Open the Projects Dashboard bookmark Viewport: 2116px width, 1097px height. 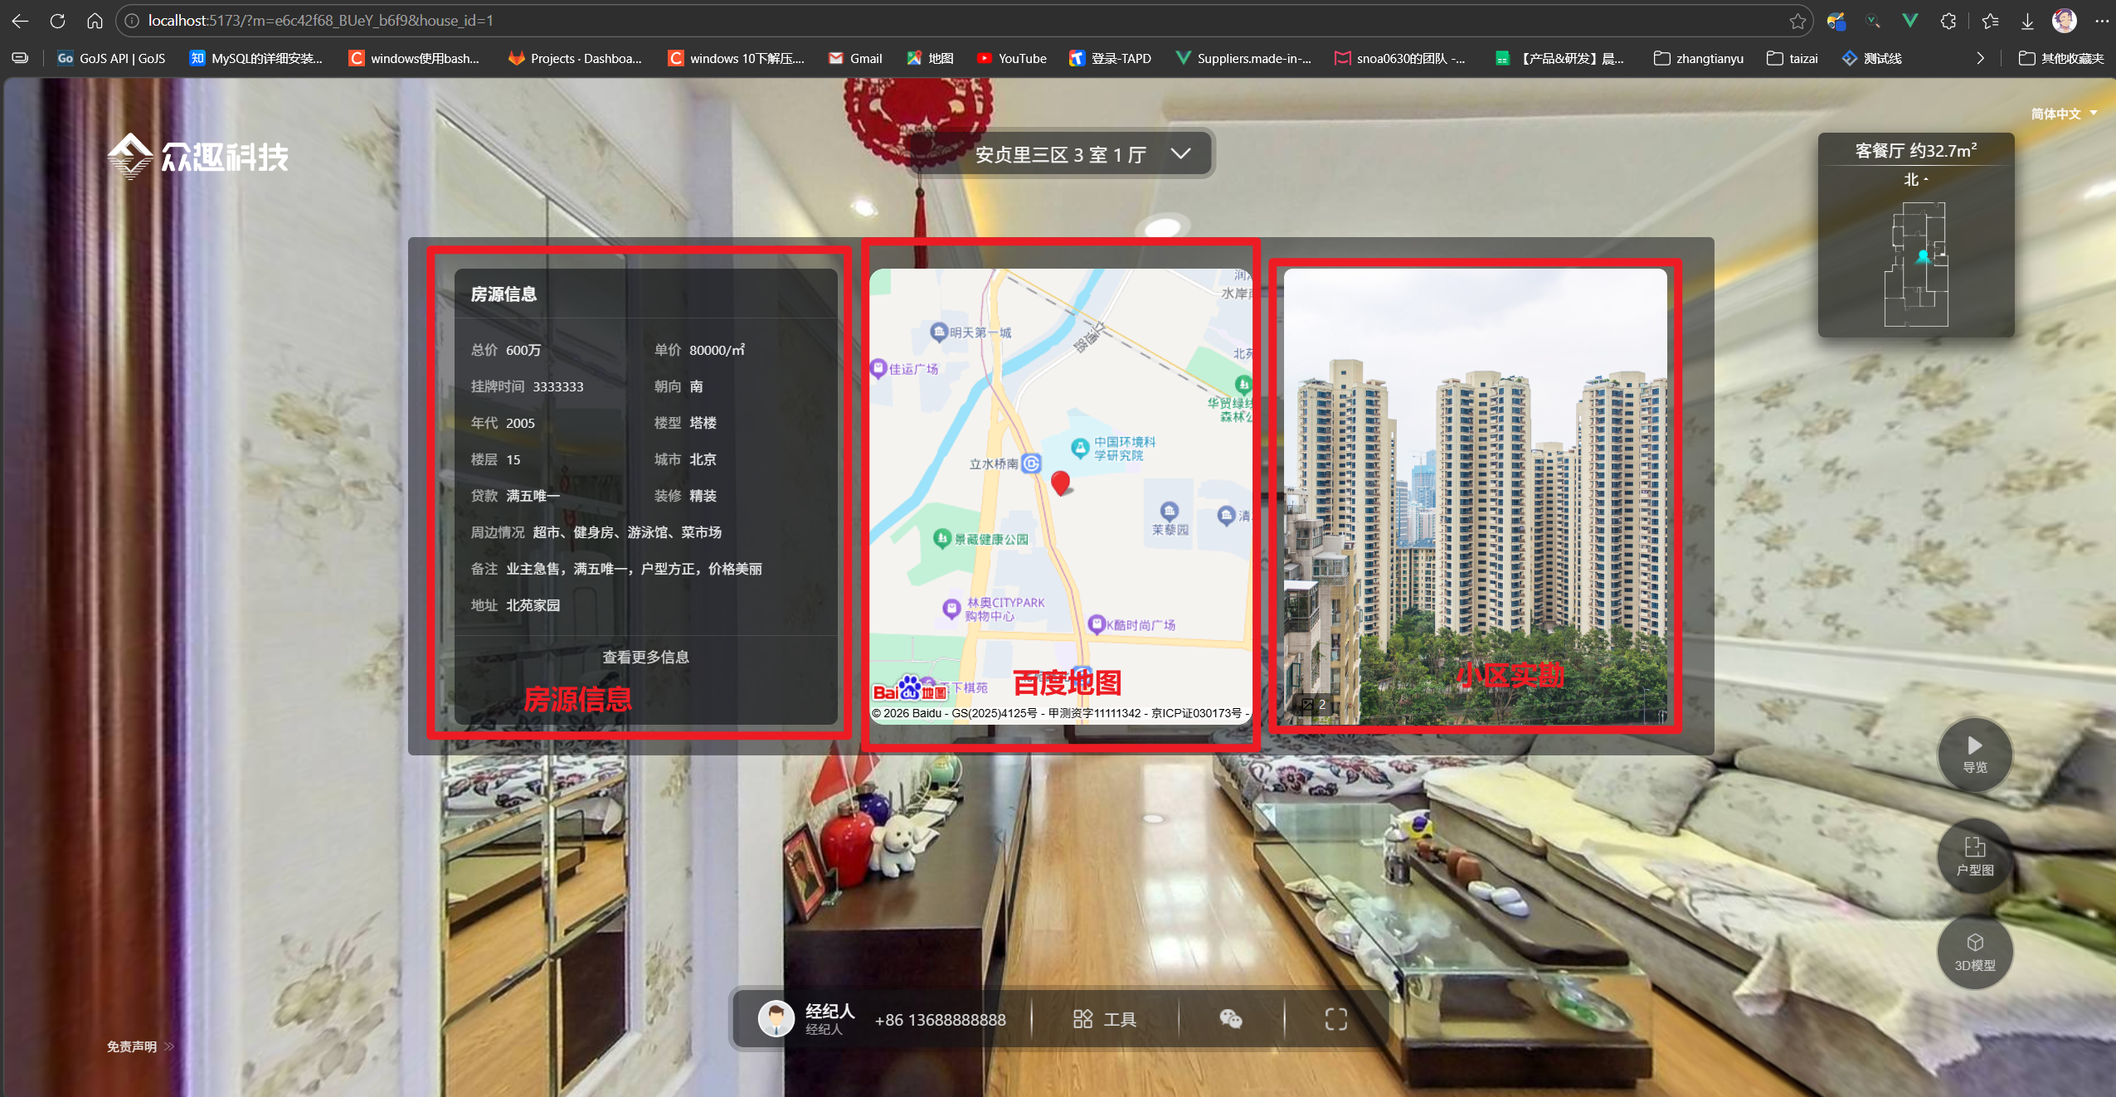pos(575,58)
